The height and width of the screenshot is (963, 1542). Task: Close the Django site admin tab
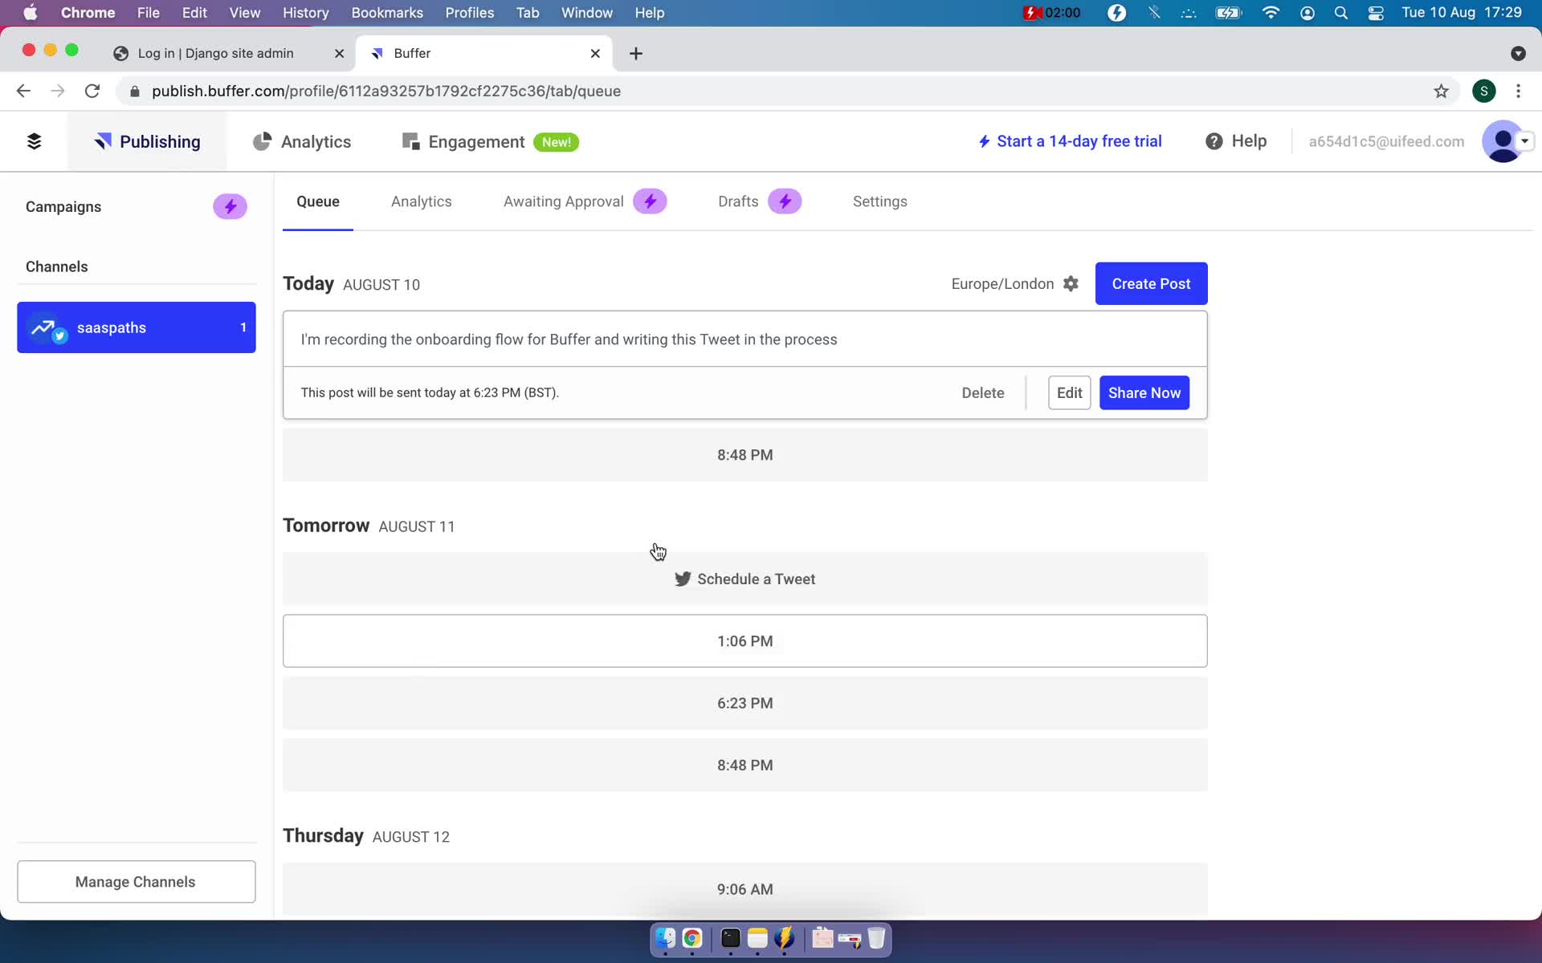point(339,53)
